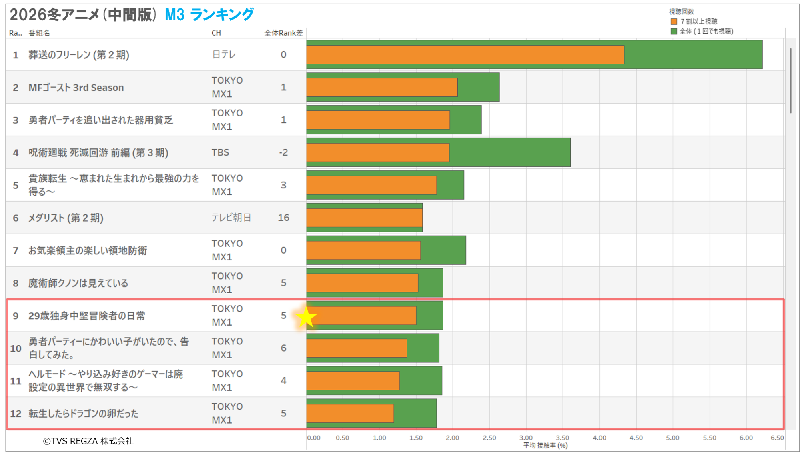Image resolution: width=800 pixels, height=452 pixels.
Task: Click the yellow star marker icon
Action: 306,318
